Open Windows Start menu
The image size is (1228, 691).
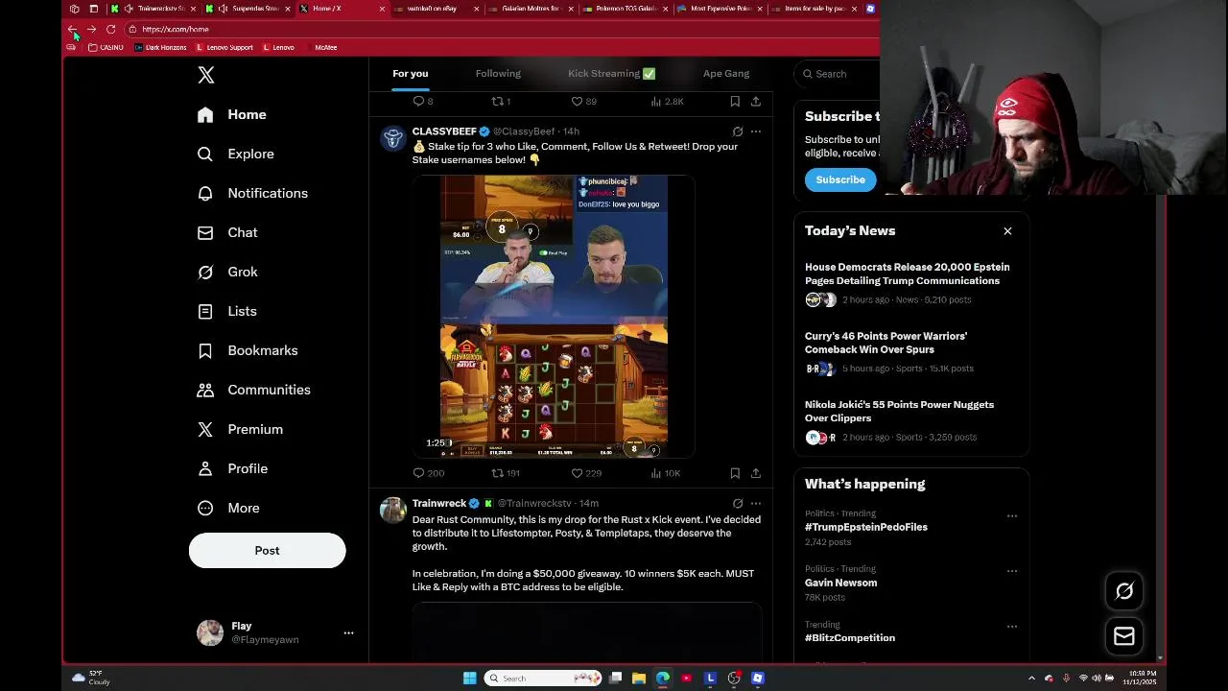pos(469,679)
